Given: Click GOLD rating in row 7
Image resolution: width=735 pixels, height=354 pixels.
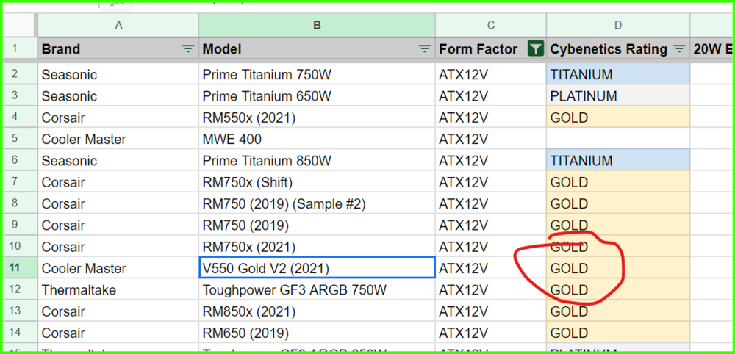Looking at the screenshot, I should pos(618,181).
